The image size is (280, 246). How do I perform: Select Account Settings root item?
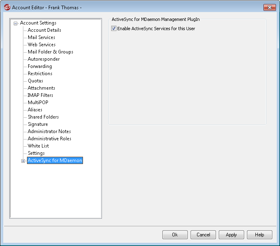click(x=38, y=23)
